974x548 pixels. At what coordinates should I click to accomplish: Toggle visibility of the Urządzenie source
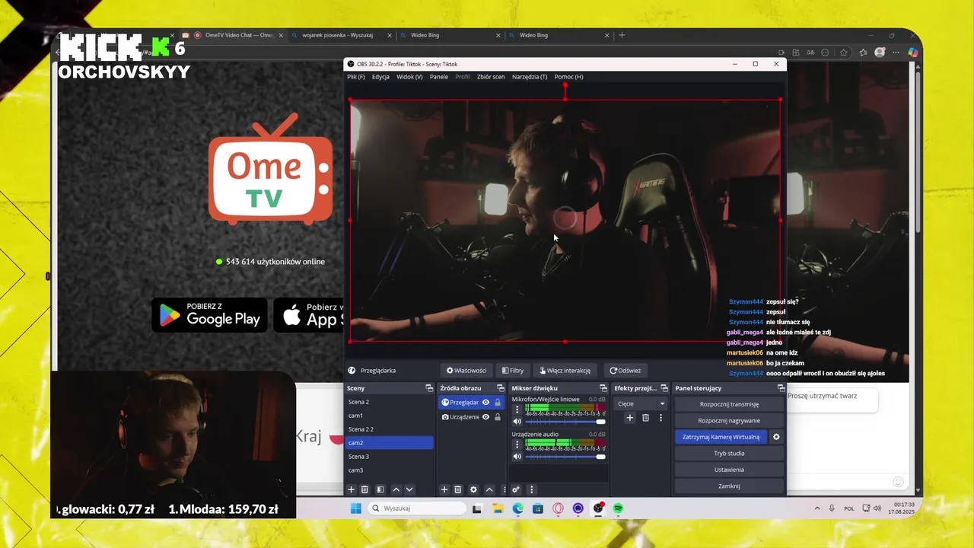tap(485, 417)
